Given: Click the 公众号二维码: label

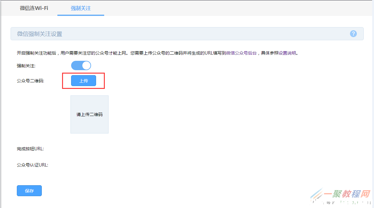Looking at the screenshot, I should tap(31, 81).
